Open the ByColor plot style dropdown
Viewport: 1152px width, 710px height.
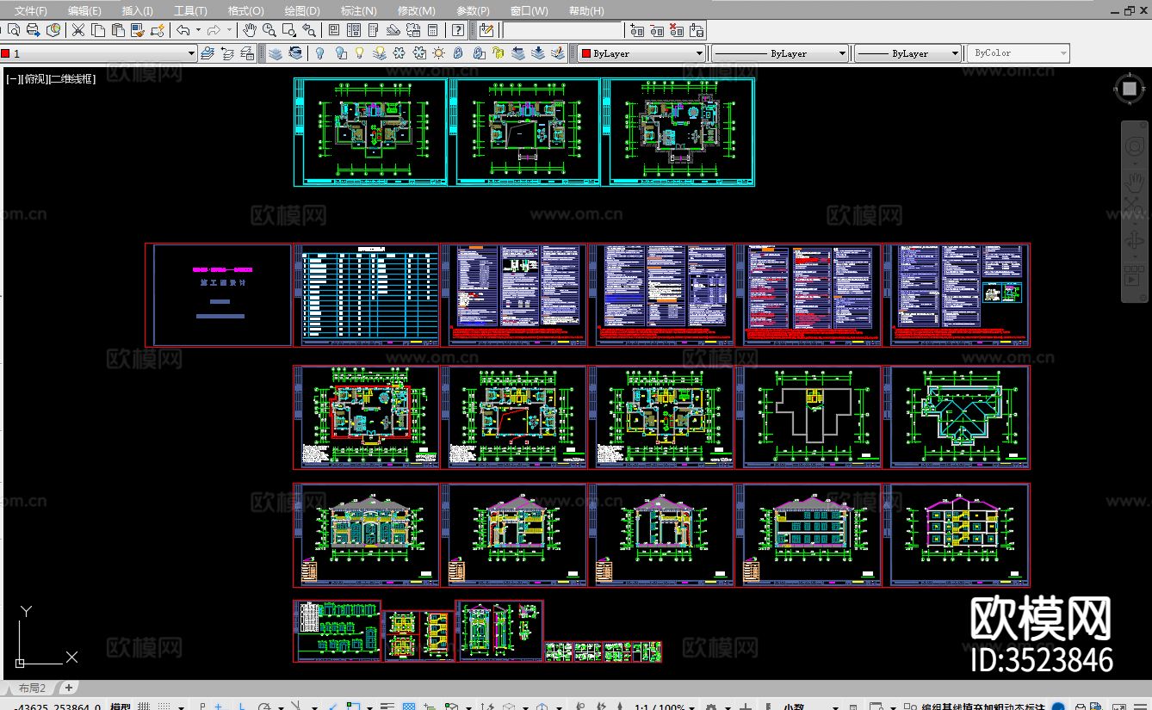(x=1018, y=53)
